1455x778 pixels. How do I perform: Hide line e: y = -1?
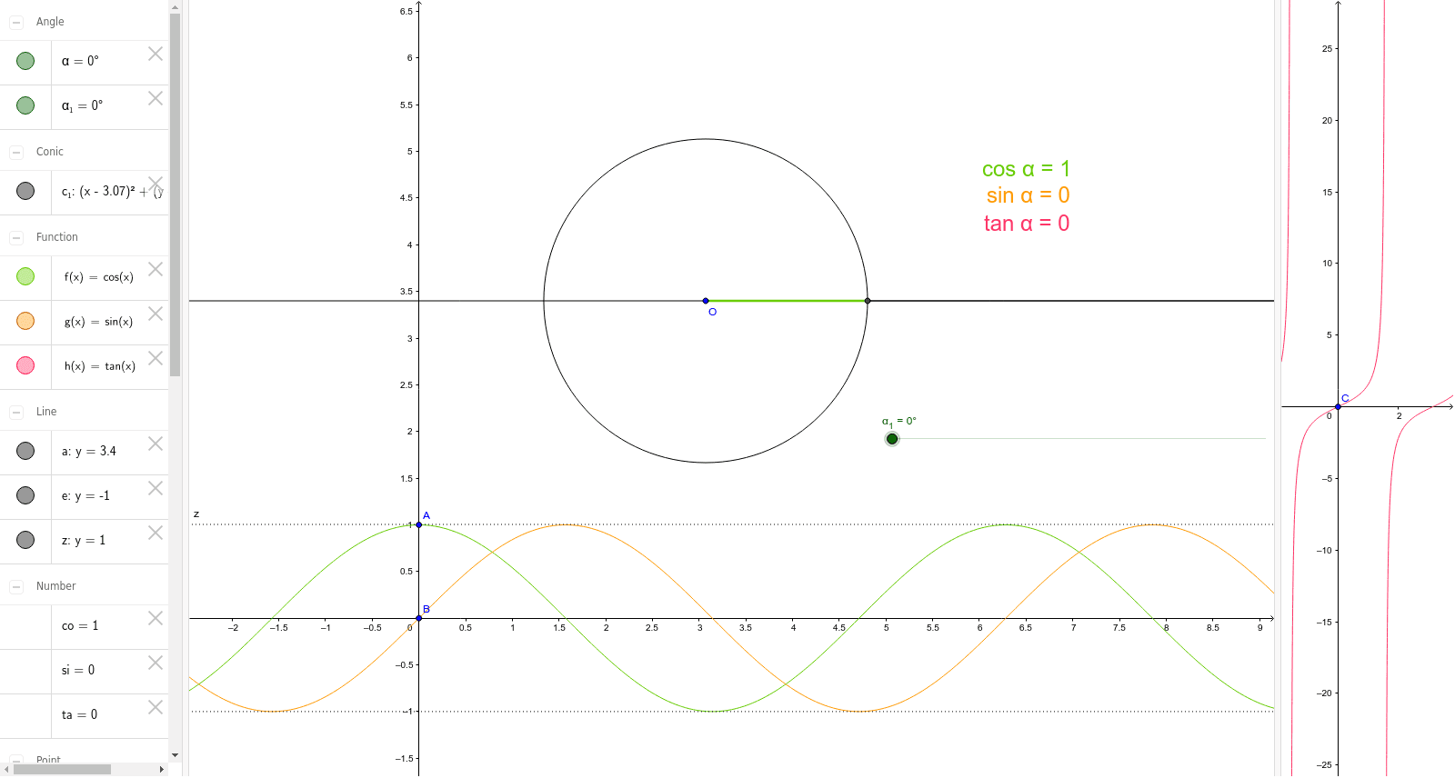(25, 495)
